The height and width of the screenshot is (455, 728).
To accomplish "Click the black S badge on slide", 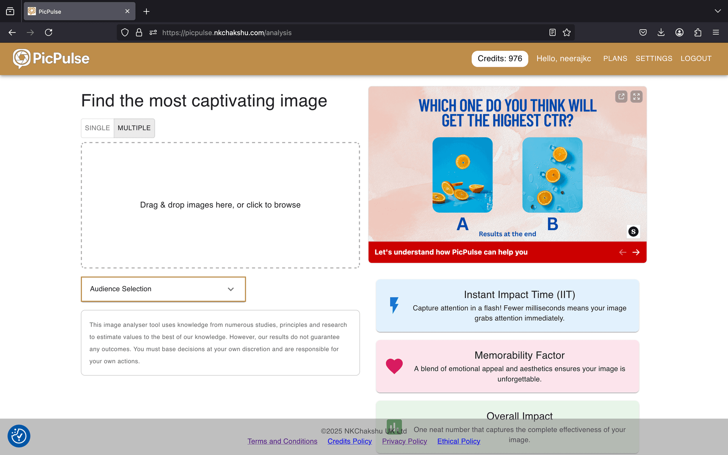I will pos(634,232).
